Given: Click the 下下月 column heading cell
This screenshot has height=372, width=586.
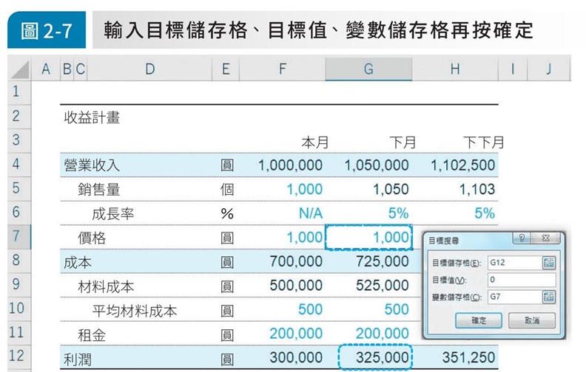Looking at the screenshot, I should point(484,142).
